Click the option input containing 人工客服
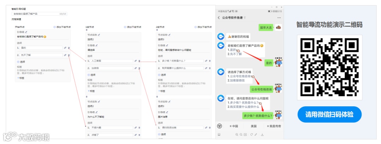This screenshot has width=381, height=144. click(x=111, y=61)
